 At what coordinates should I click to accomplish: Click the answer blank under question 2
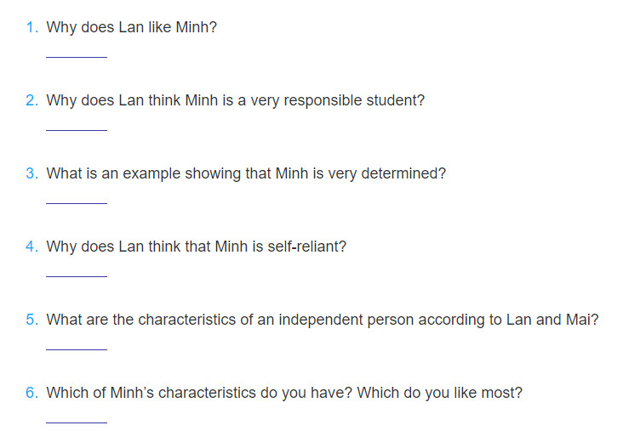point(77,126)
